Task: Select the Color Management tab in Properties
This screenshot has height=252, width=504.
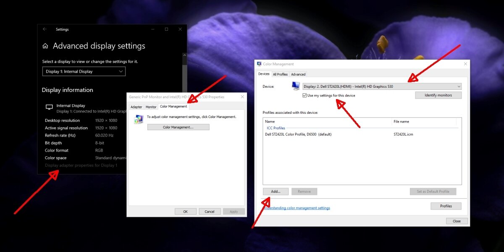Action: [173, 107]
